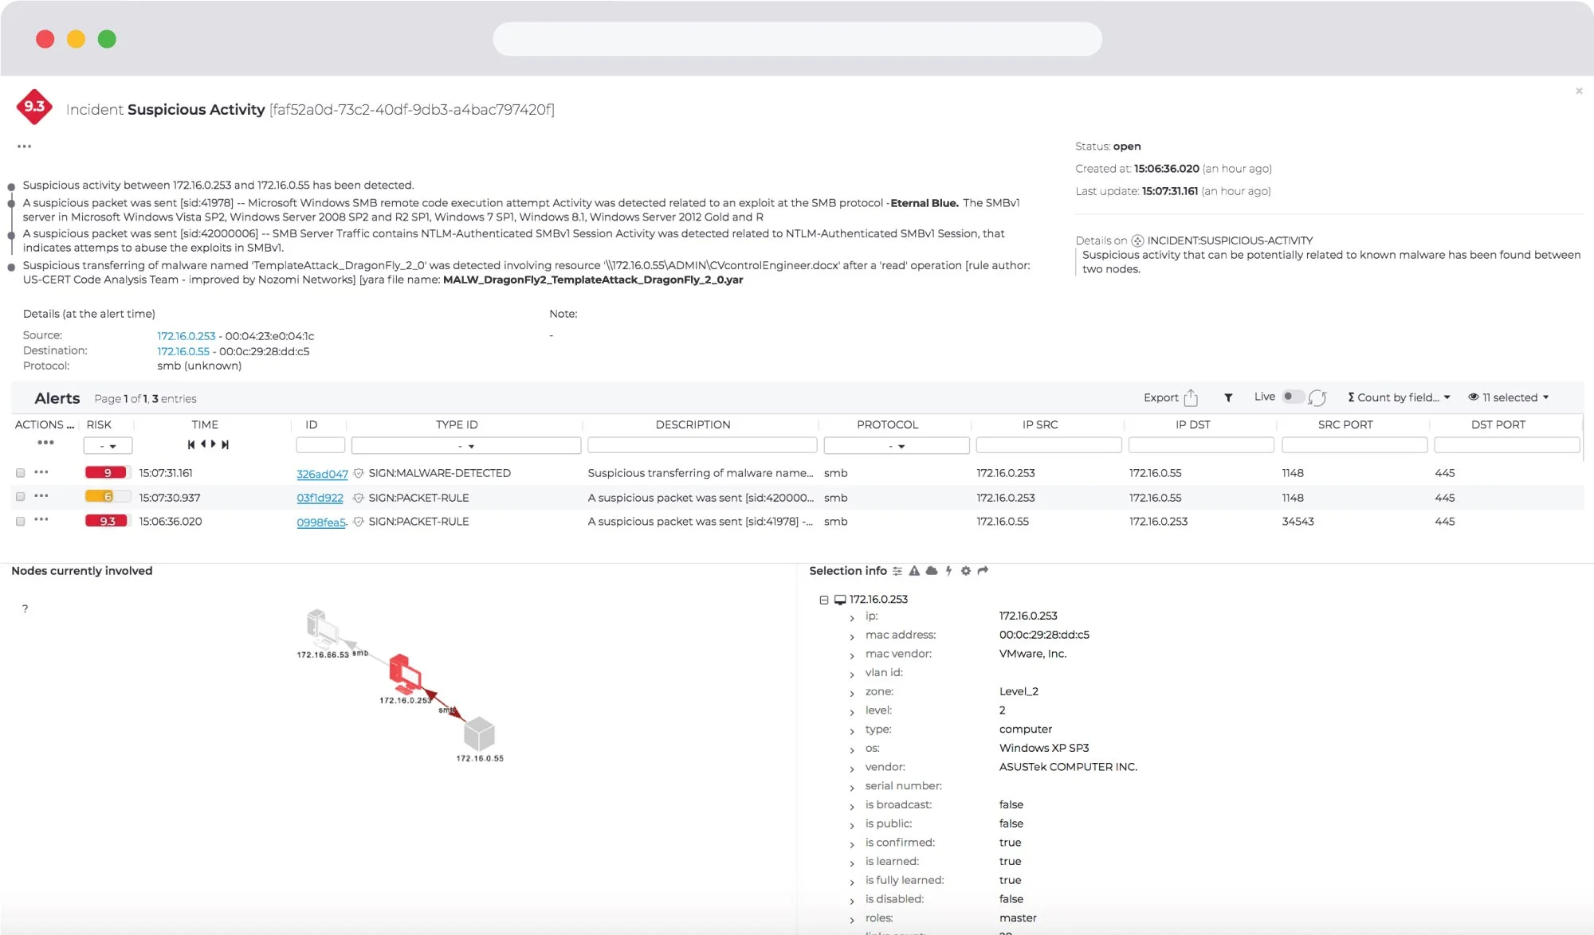
Task: Toggle the Live updates switch
Action: coord(1292,397)
